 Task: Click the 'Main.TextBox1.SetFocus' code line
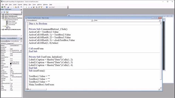42,85
